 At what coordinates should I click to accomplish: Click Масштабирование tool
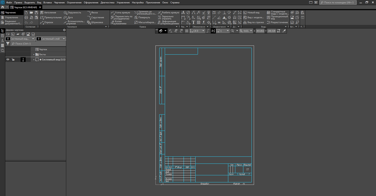(145, 22)
